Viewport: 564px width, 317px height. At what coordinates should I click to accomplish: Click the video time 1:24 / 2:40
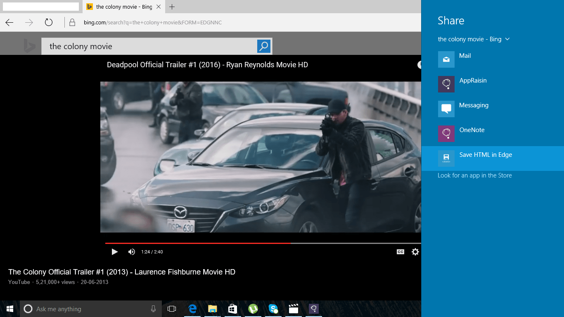click(152, 252)
